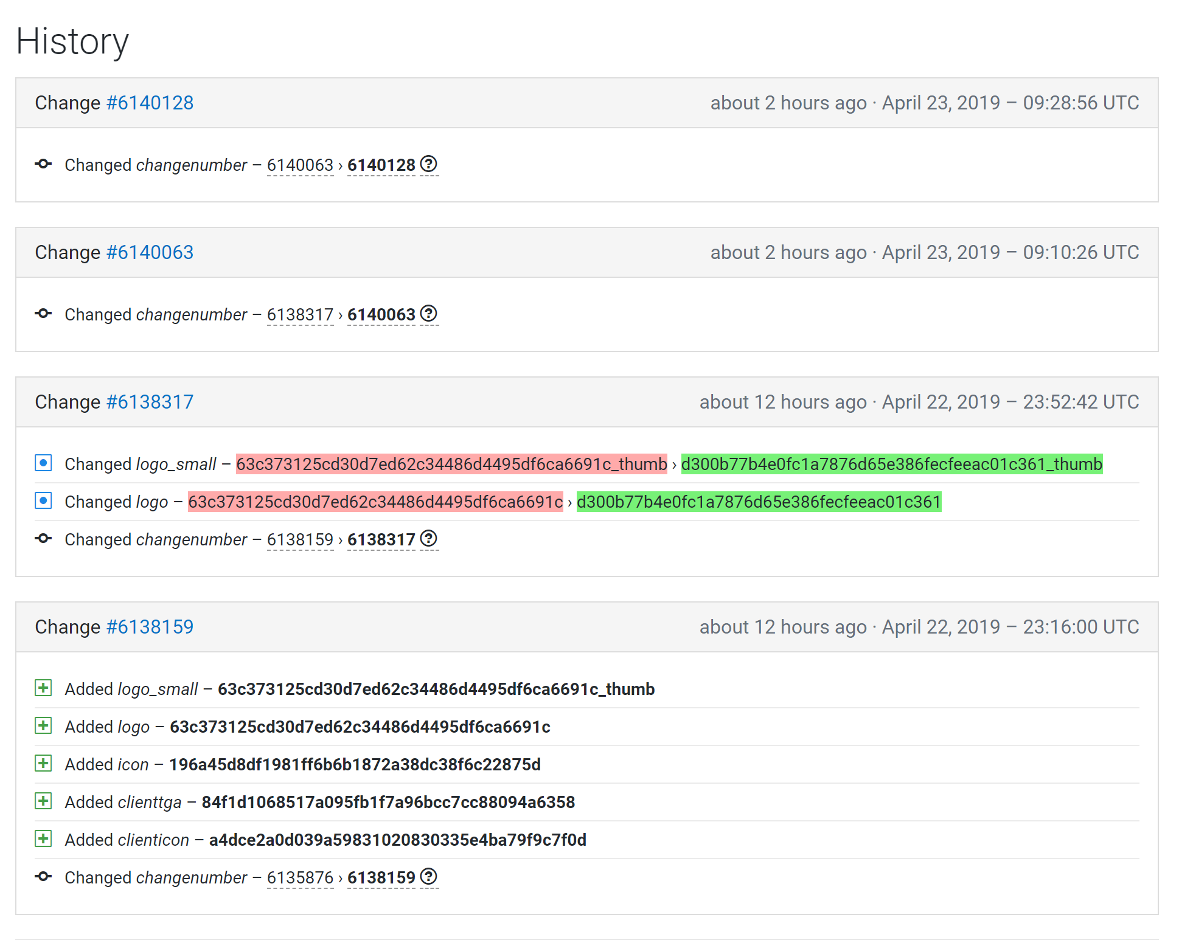Open change #6138159 link

coord(150,627)
